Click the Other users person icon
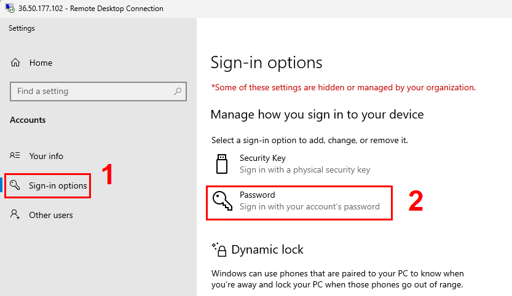 click(x=15, y=214)
